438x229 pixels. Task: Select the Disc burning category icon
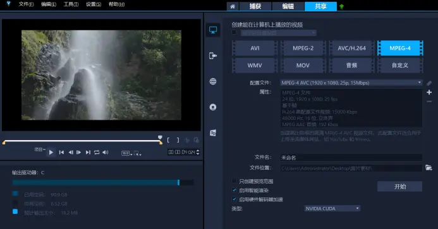tap(213, 107)
